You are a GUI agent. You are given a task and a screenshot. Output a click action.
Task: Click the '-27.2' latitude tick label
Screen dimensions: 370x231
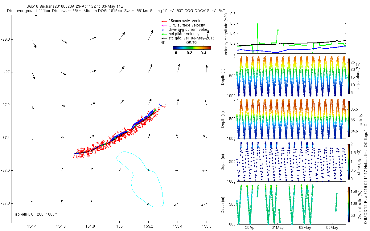(5, 105)
